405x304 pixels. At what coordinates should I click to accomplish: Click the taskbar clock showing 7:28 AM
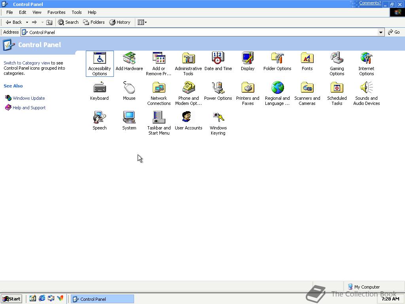(390, 299)
